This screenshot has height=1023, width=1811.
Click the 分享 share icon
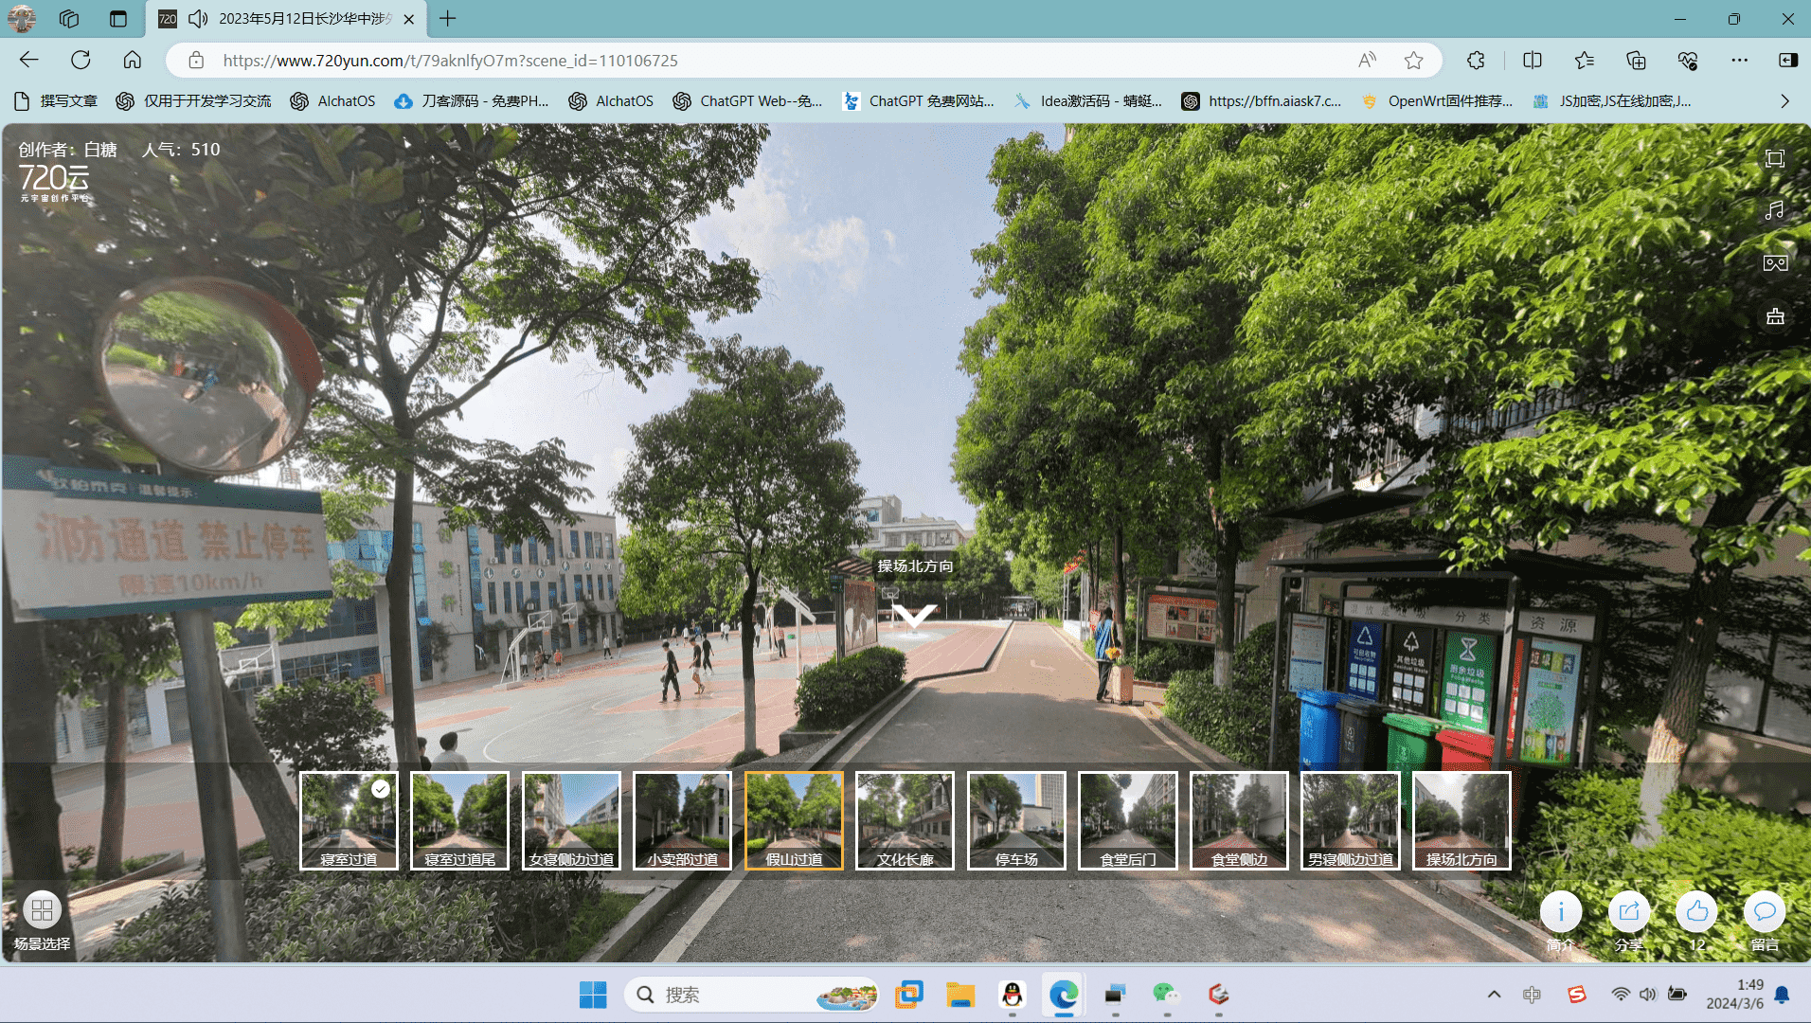pyautogui.click(x=1628, y=912)
